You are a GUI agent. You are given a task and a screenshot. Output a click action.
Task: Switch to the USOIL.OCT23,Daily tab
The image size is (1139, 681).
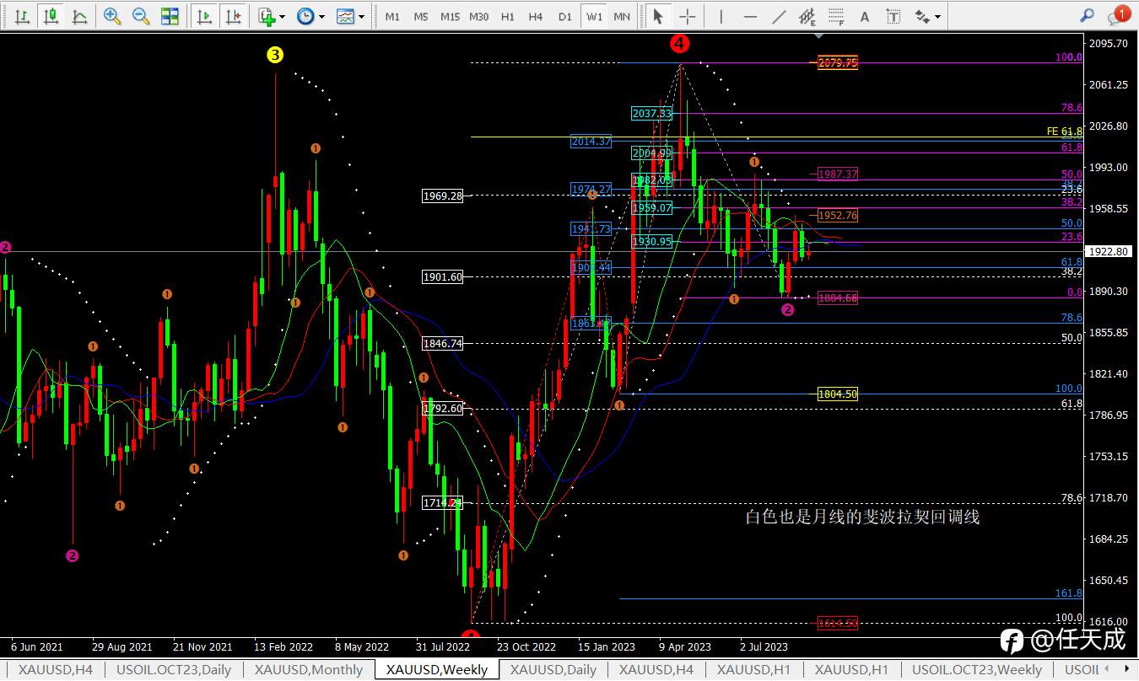174,670
